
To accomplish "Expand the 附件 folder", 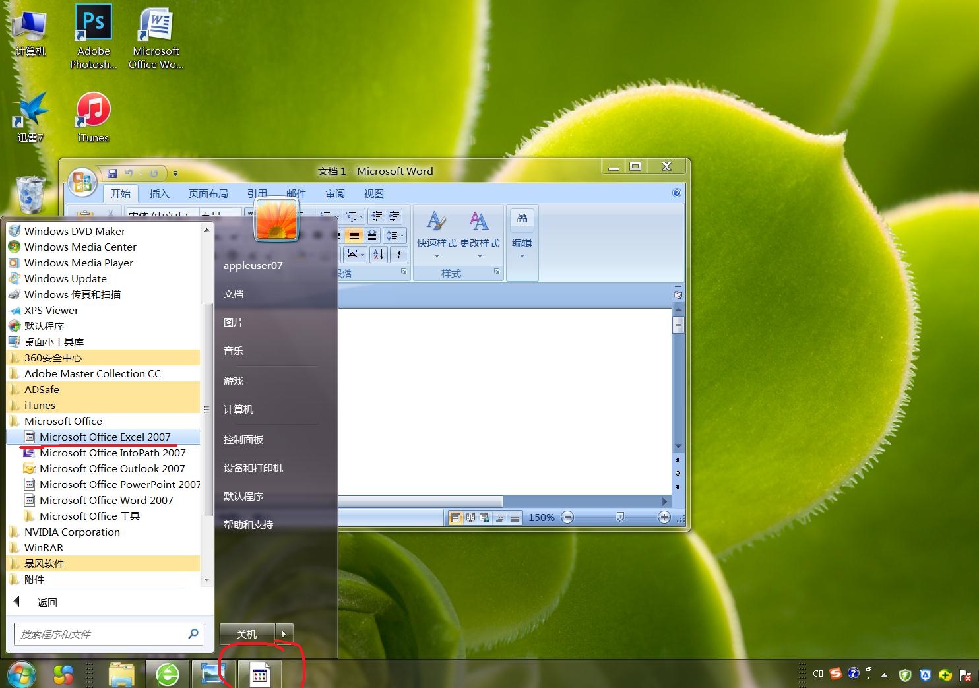I will pos(104,579).
